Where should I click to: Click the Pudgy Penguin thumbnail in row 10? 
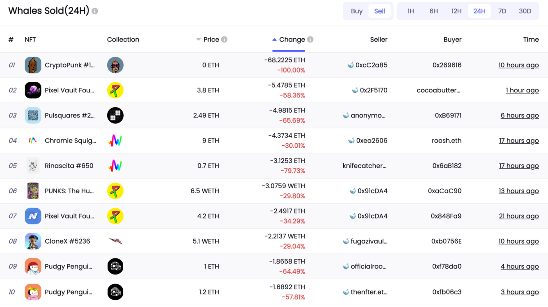tap(33, 292)
